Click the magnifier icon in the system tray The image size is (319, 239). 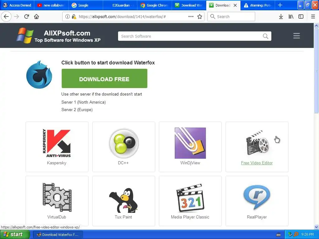[296, 235]
